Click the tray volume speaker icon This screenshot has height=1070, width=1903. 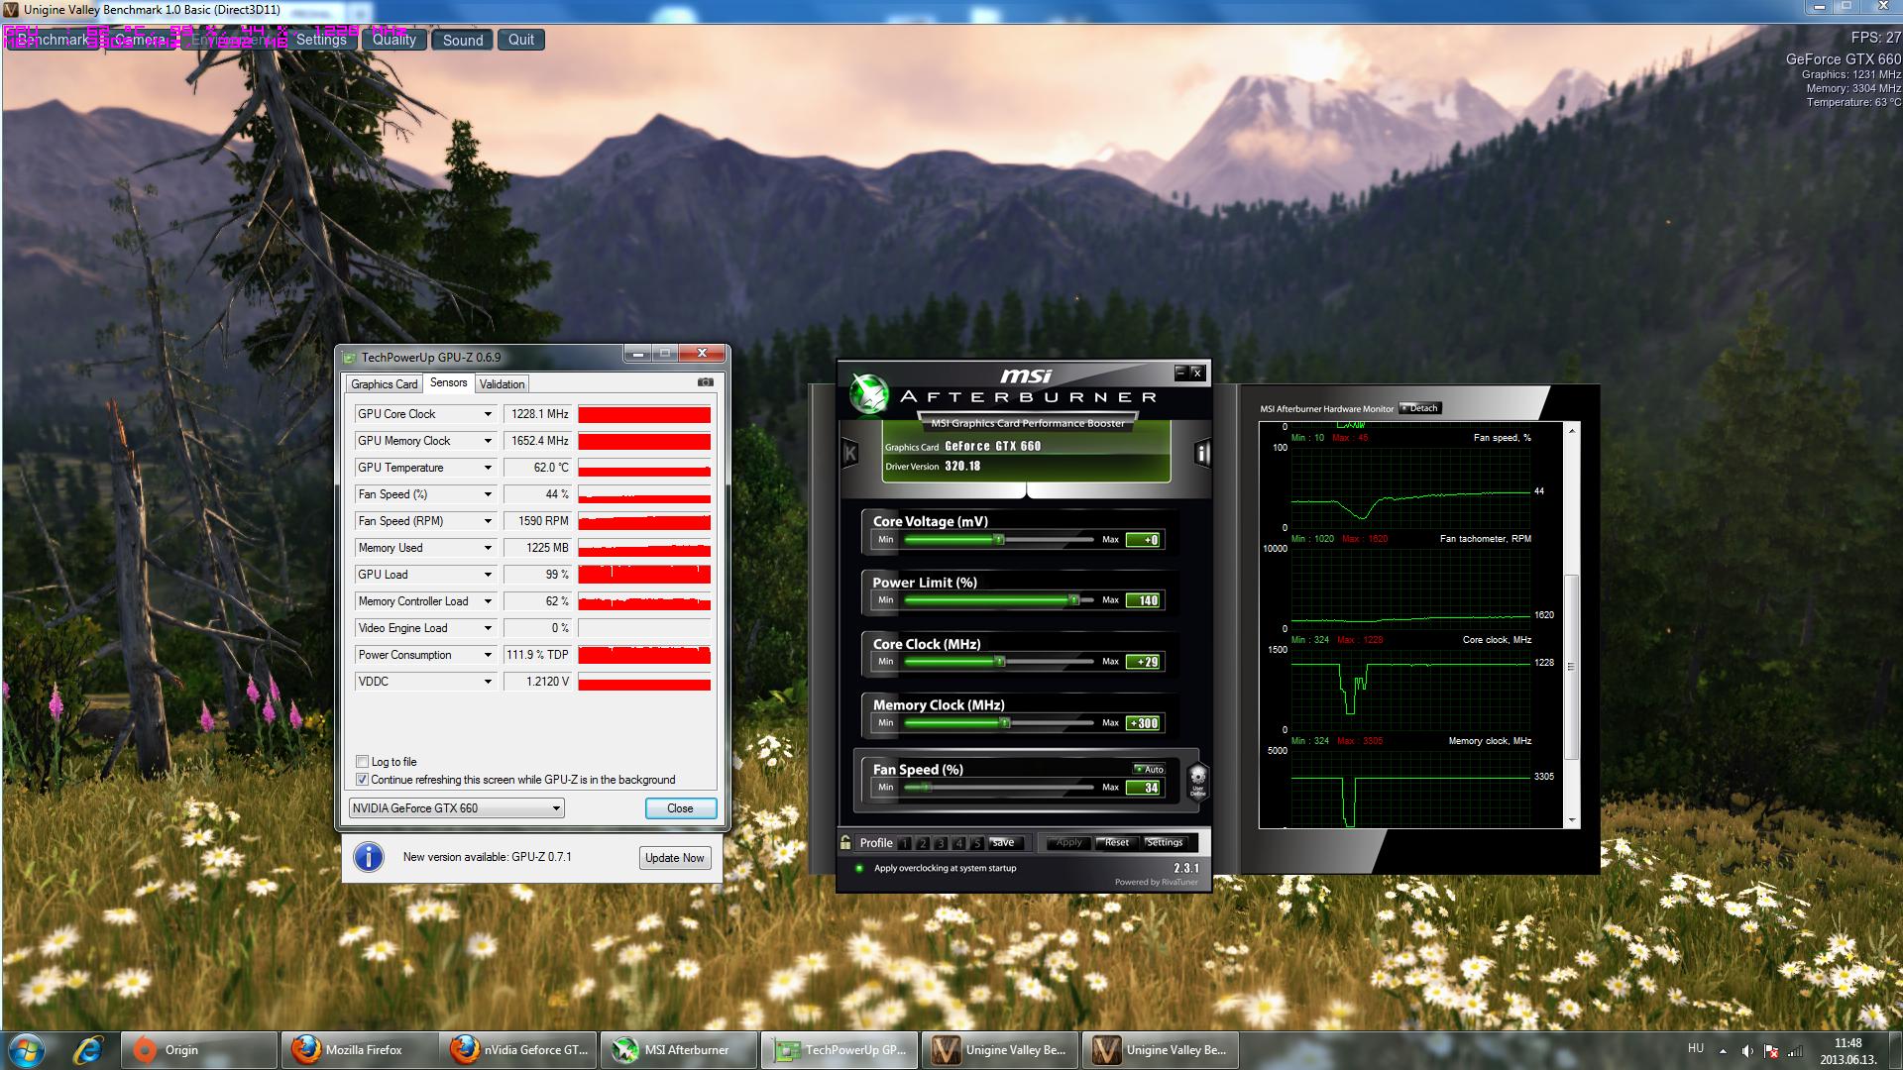coord(1747,1050)
